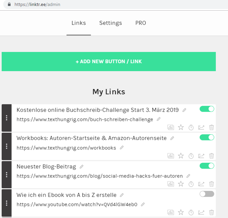Schedule the Neuester Blog-Beitrag link via clock

pyautogui.click(x=191, y=184)
